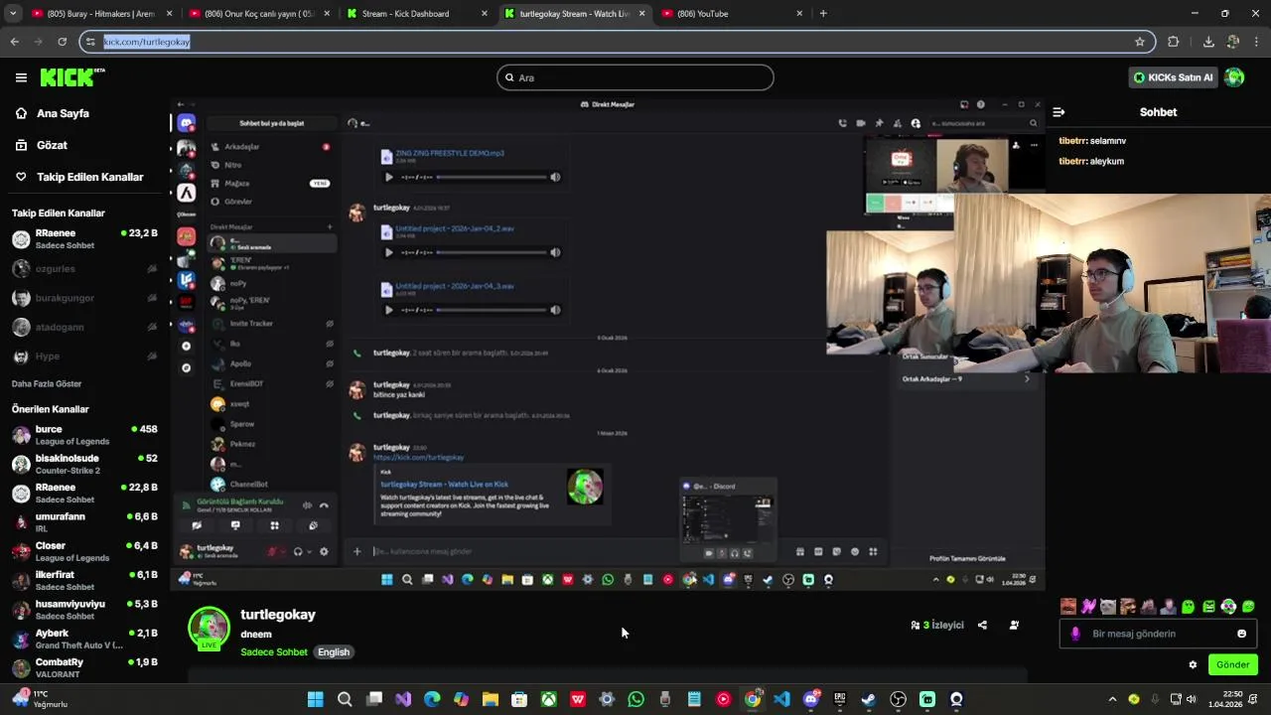Open Chrome extensions puzzle icon
1271x715 pixels.
[1173, 42]
